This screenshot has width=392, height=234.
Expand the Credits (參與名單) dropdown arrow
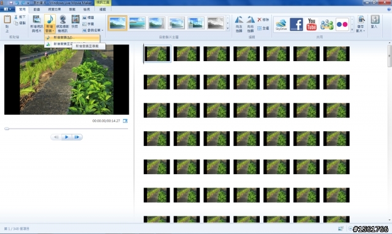(x=102, y=30)
